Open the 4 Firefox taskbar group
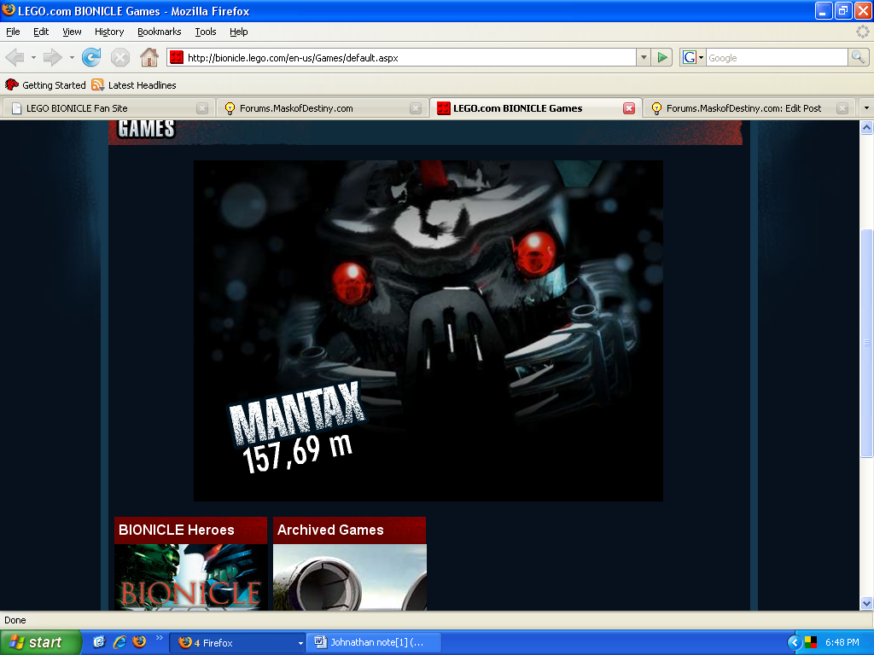 [237, 643]
